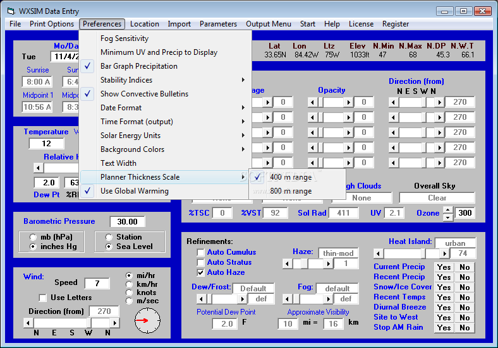The width and height of the screenshot is (498, 348).
Task: Click left arrow of Fog scrollbar
Action: 287,299
